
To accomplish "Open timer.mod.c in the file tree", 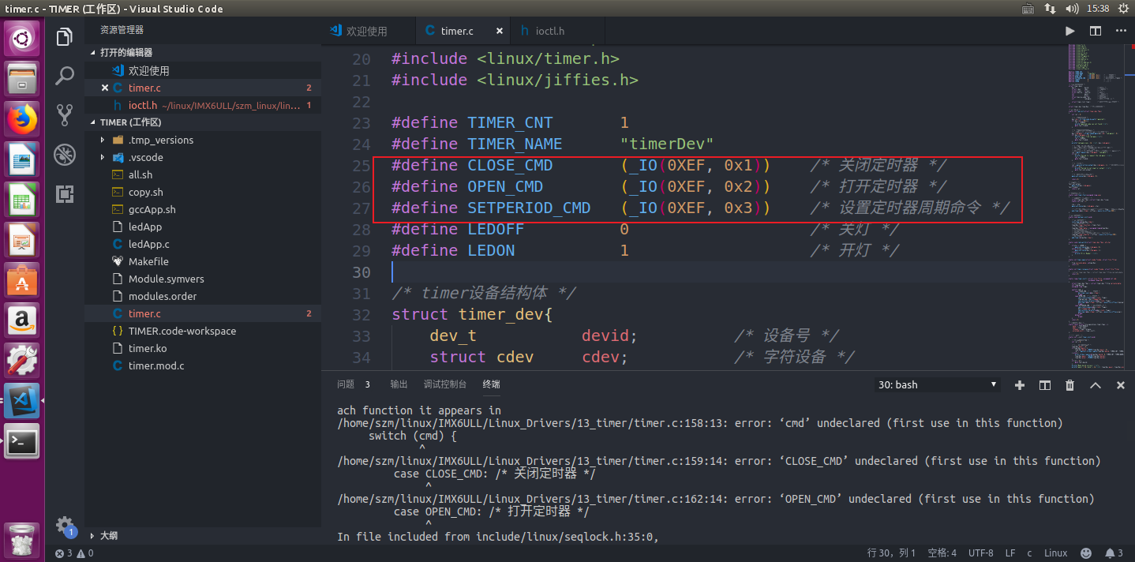I will coord(203,365).
